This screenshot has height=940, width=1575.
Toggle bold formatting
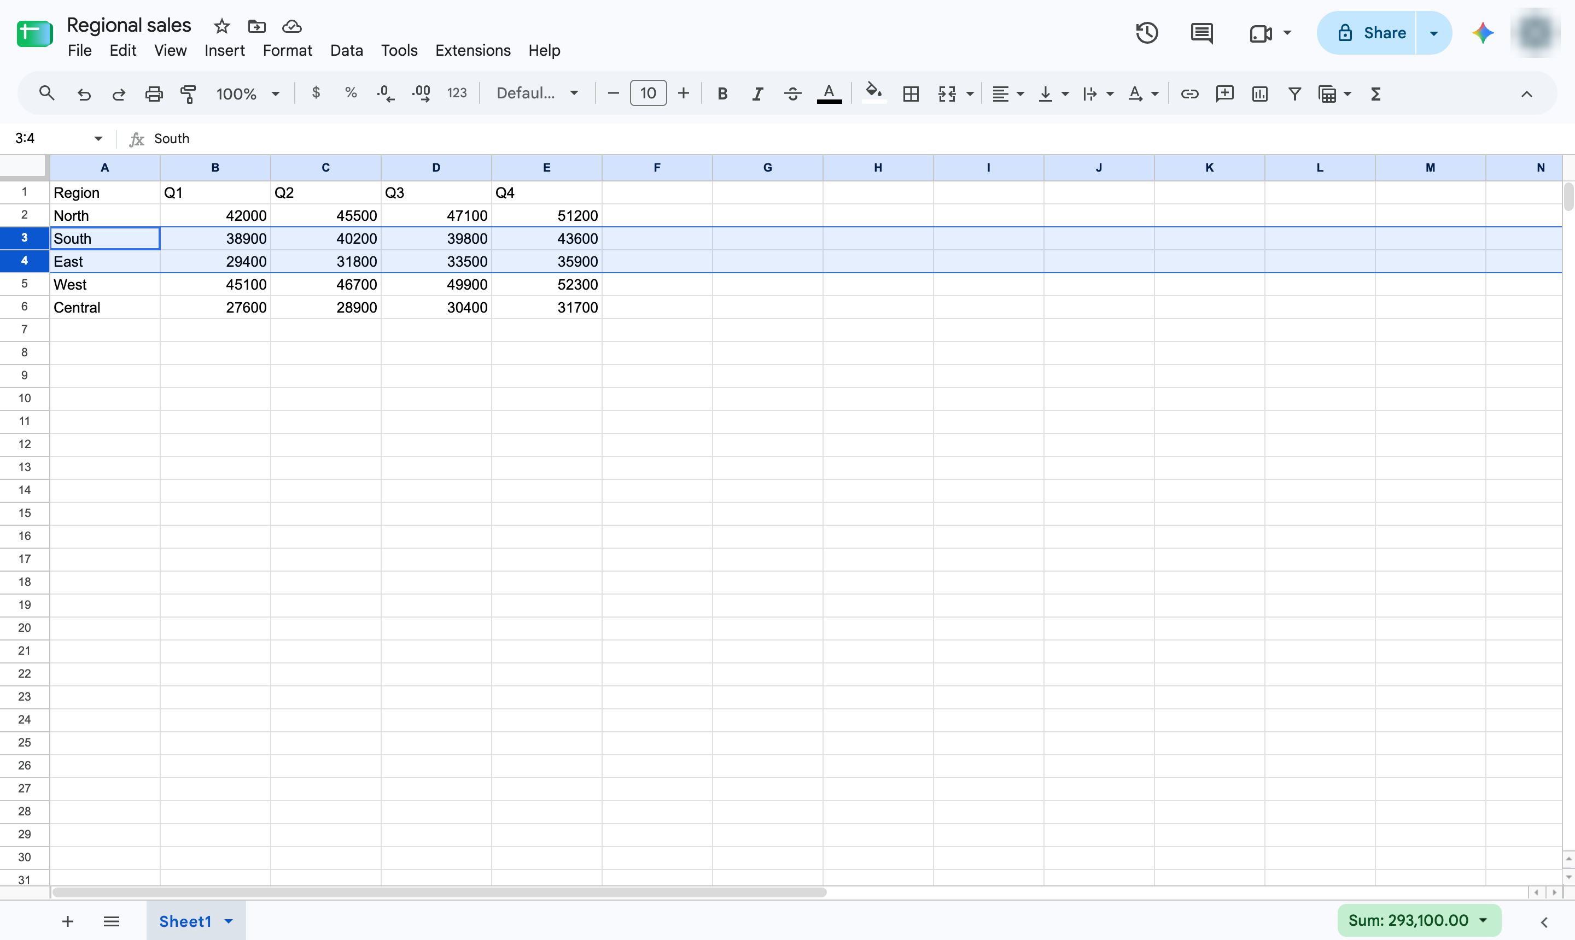tap(722, 94)
